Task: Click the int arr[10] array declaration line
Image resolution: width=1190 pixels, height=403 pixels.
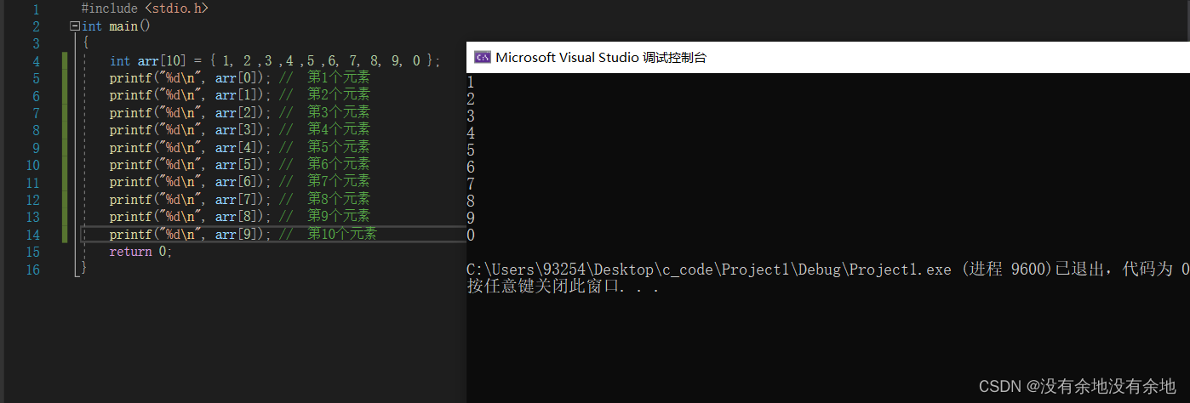Action: pos(276,61)
